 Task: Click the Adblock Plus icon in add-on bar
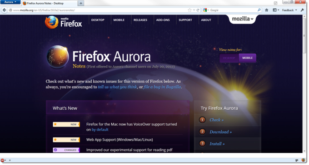[x=2, y=160]
